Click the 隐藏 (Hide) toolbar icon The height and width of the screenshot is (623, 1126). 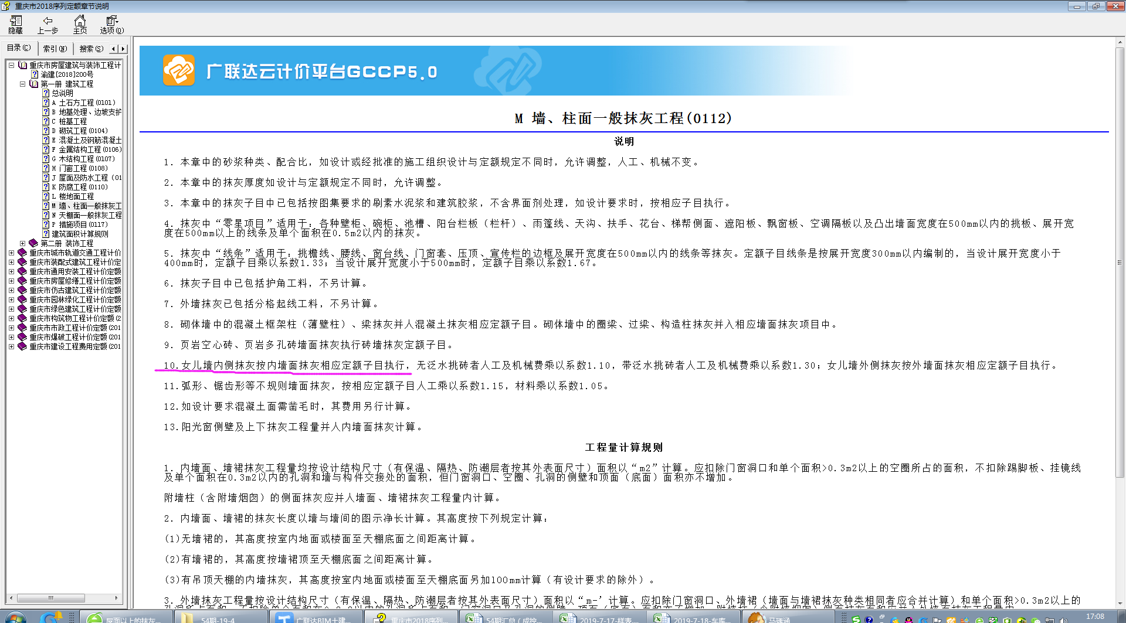click(16, 25)
